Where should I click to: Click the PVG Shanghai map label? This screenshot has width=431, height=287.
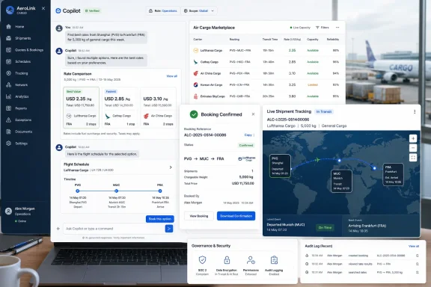point(280,166)
